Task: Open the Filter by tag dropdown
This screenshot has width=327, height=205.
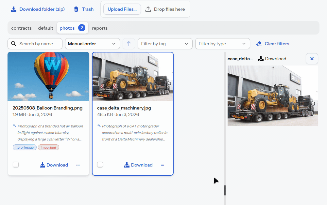Action: pyautogui.click(x=165, y=44)
